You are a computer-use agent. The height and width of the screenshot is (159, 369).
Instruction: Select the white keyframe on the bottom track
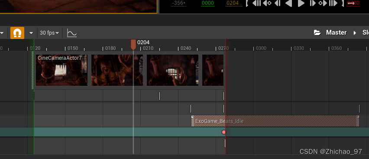(225, 143)
